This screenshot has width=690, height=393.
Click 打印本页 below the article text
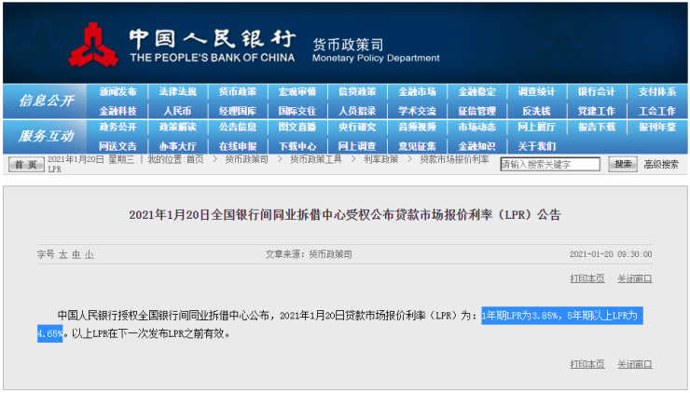(x=586, y=363)
